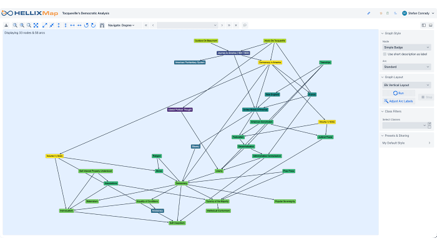Click the rotate counterclockwise icon
The image size is (437, 246).
coord(86,26)
